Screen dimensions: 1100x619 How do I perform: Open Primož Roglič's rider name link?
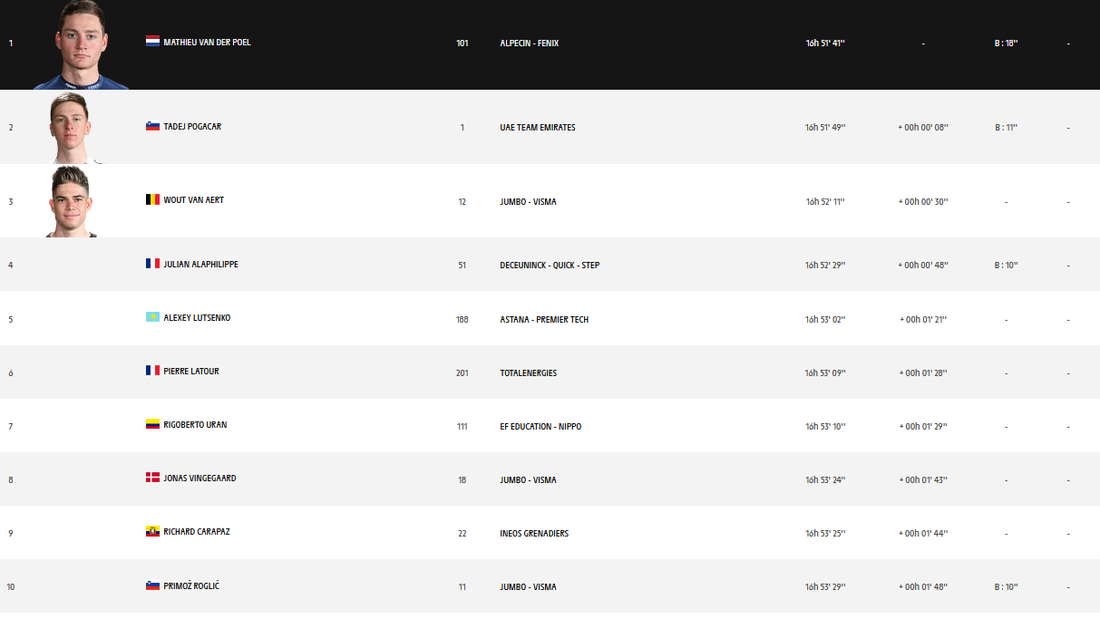[191, 585]
